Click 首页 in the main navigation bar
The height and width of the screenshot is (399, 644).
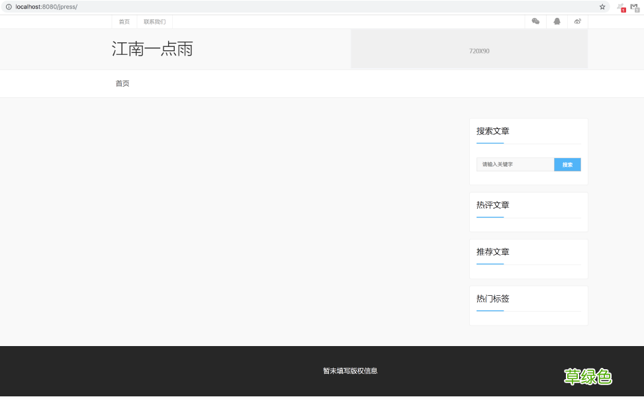point(122,83)
